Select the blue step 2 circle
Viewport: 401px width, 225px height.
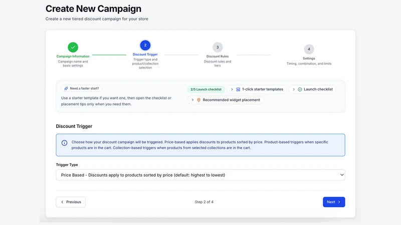145,45
